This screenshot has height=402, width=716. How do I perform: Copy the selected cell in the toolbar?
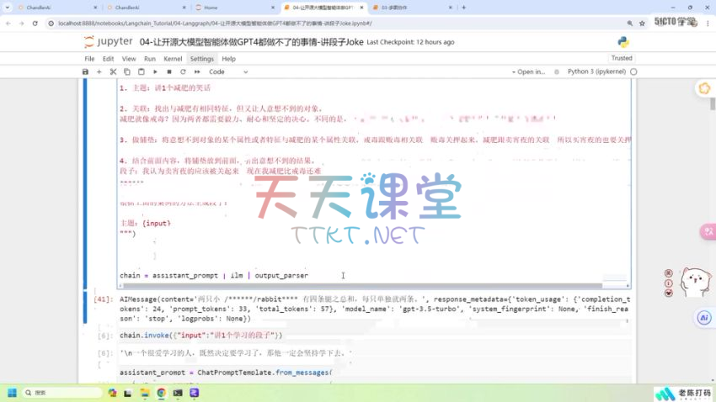tap(127, 72)
